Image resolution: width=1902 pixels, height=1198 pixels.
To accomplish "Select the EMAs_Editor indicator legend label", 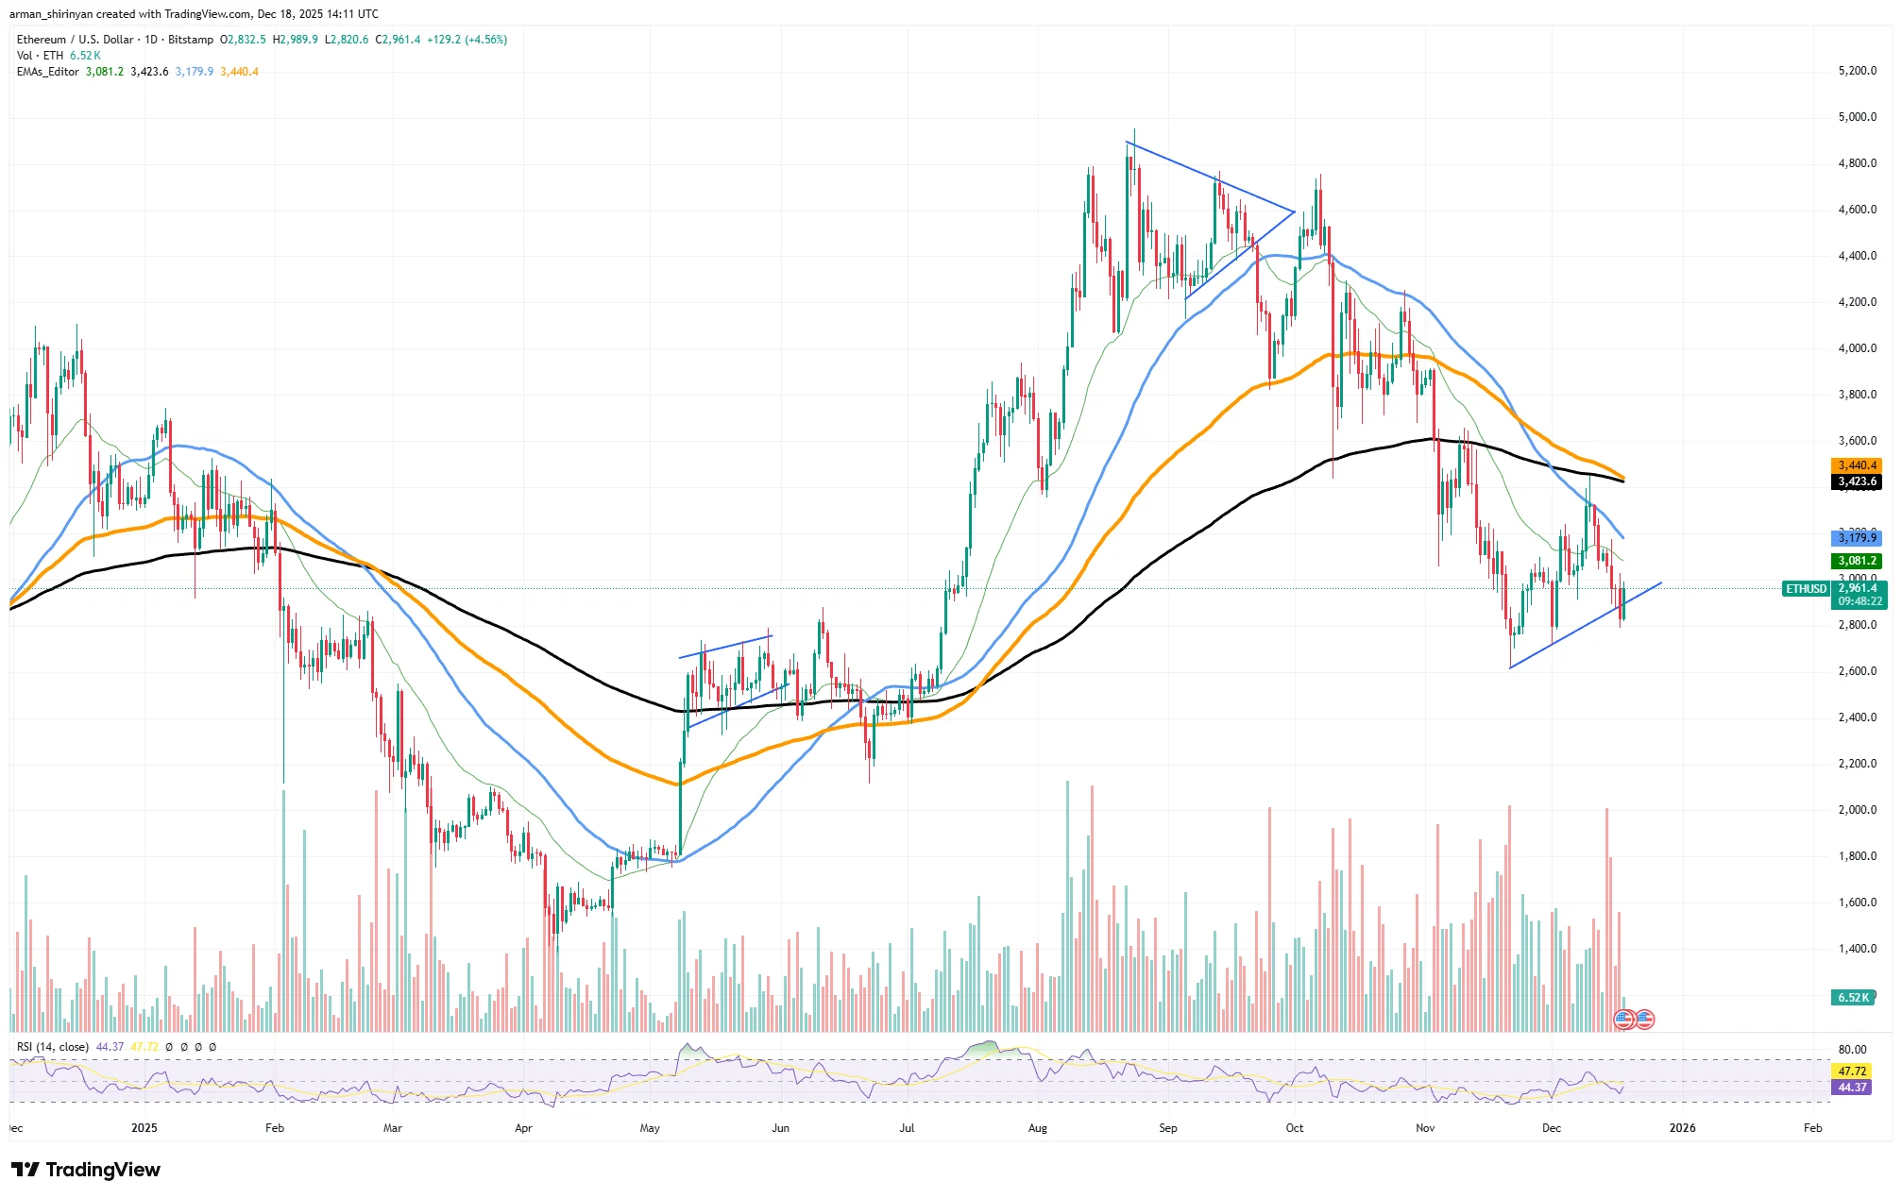I will [48, 72].
